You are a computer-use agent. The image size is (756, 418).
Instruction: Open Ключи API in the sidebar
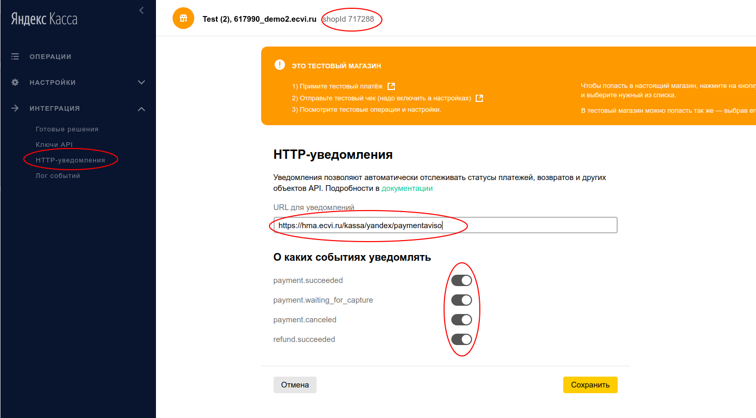[x=54, y=145]
